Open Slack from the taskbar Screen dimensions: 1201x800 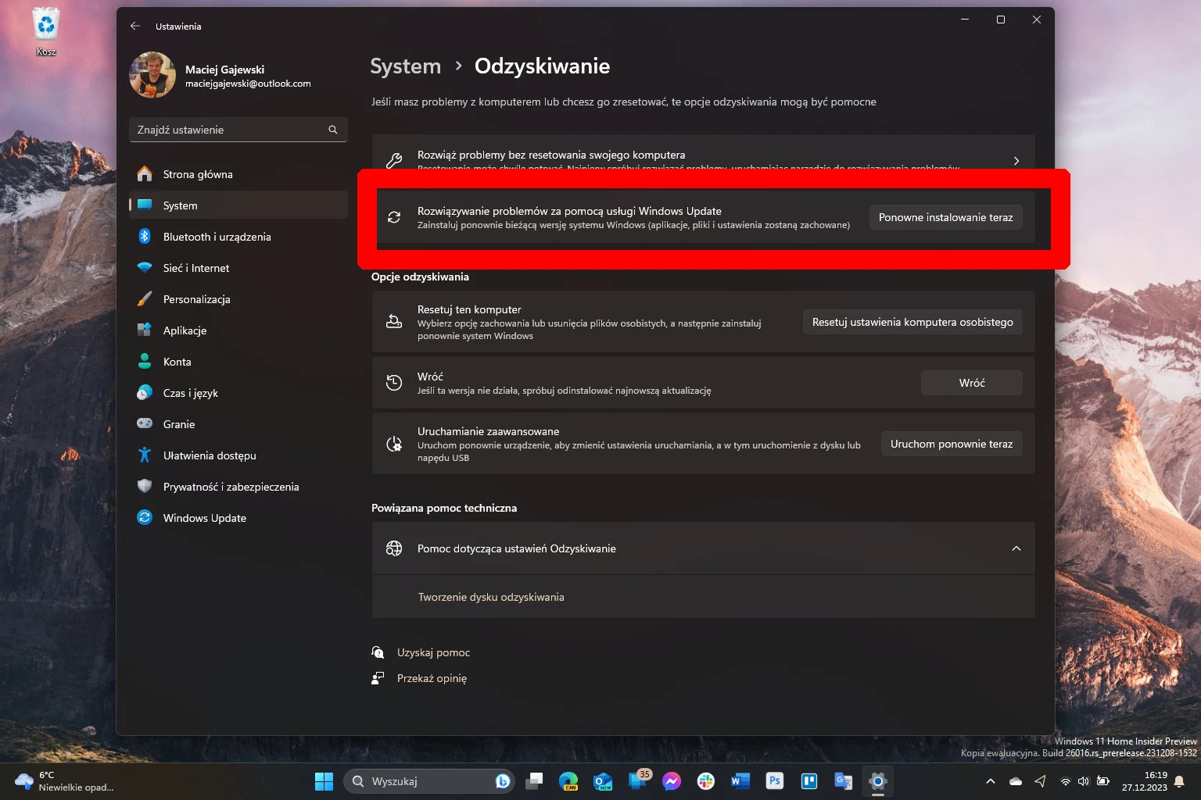click(x=706, y=781)
